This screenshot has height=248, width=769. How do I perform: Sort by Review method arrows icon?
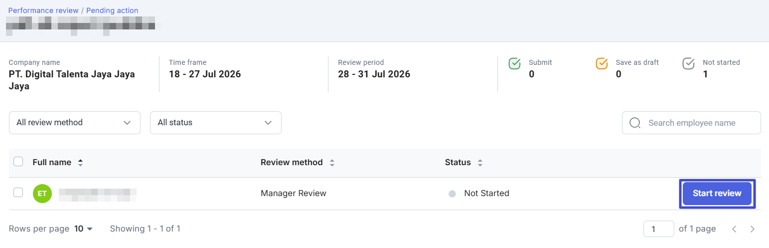pos(332,163)
